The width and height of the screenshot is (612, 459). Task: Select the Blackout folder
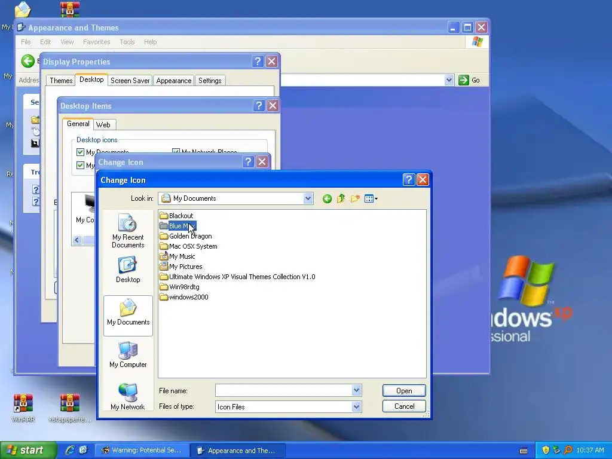pos(176,216)
